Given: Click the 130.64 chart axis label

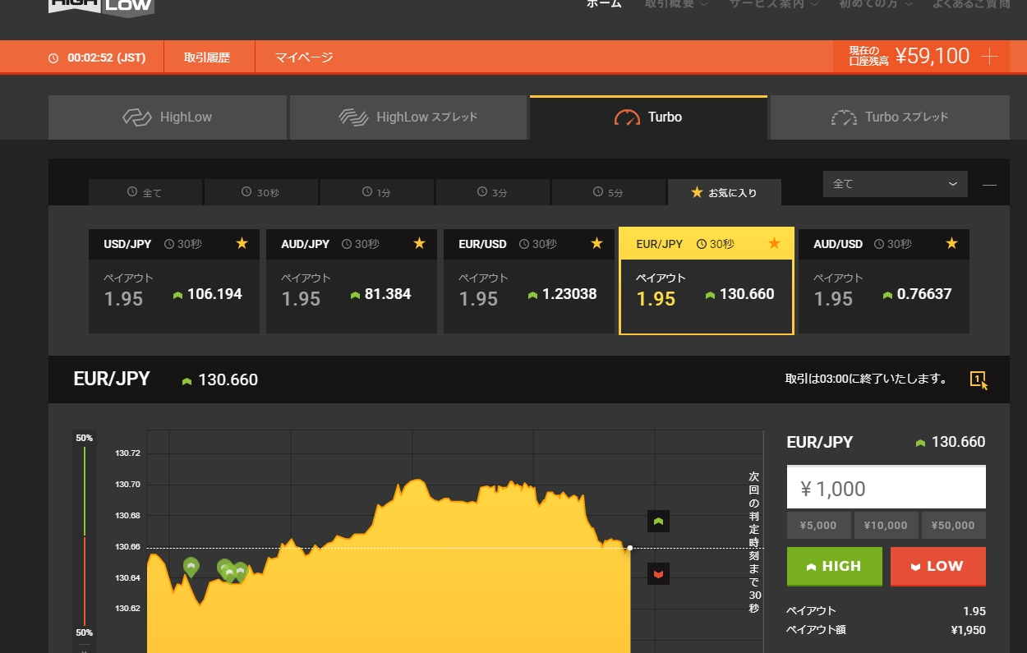Looking at the screenshot, I should click(x=128, y=578).
